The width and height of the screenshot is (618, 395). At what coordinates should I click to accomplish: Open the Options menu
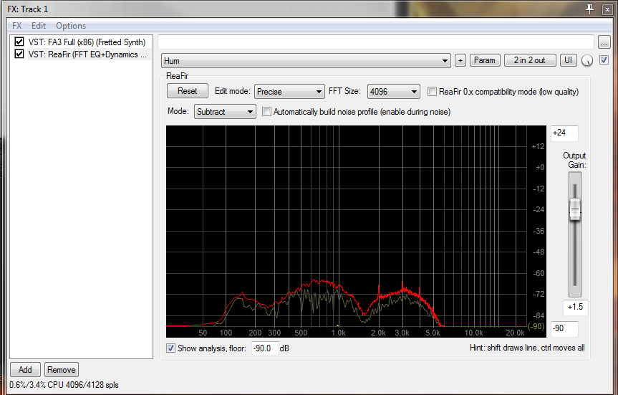click(x=71, y=26)
